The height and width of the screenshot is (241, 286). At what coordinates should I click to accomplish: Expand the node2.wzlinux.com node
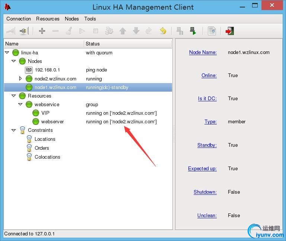tap(20, 79)
